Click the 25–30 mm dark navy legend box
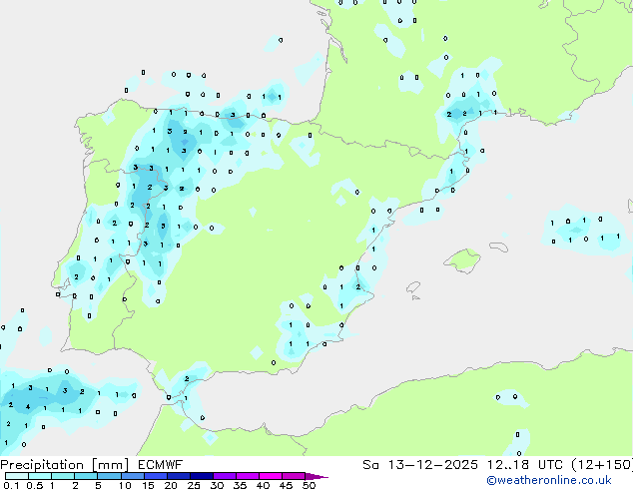 pos(201,476)
